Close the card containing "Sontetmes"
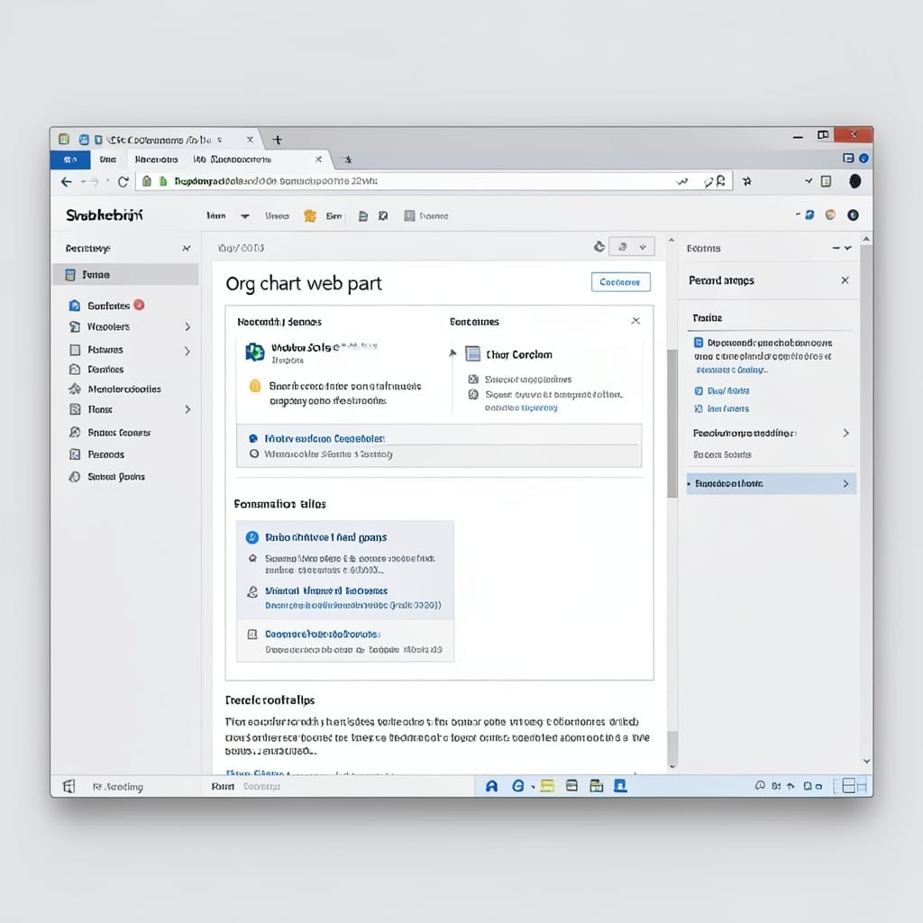This screenshot has width=923, height=923. click(635, 321)
